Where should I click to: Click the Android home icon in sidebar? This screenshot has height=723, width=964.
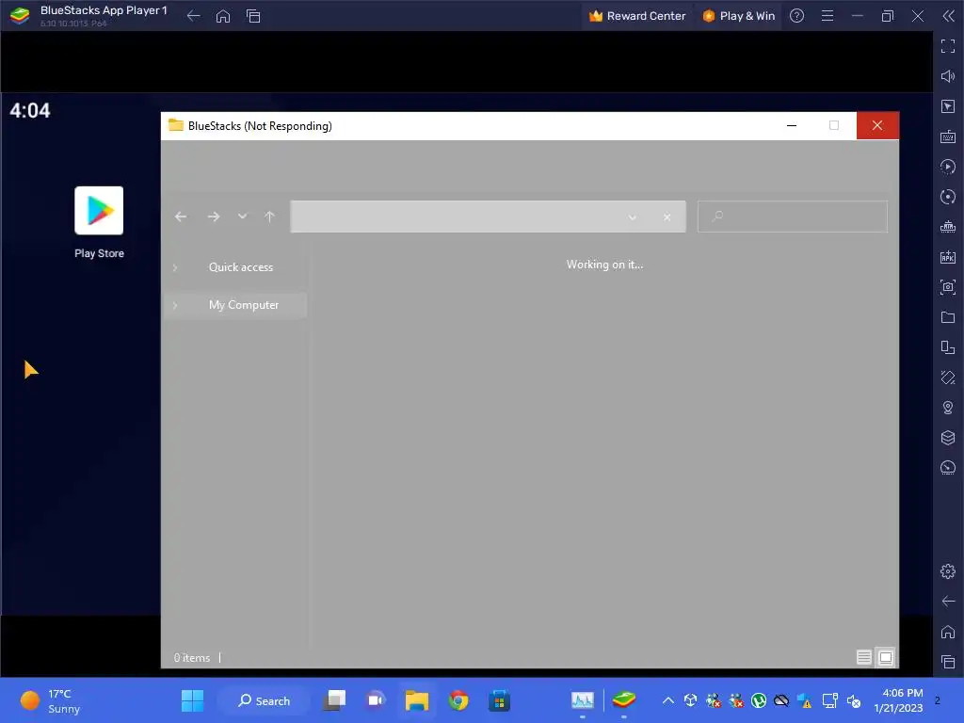[x=947, y=632]
